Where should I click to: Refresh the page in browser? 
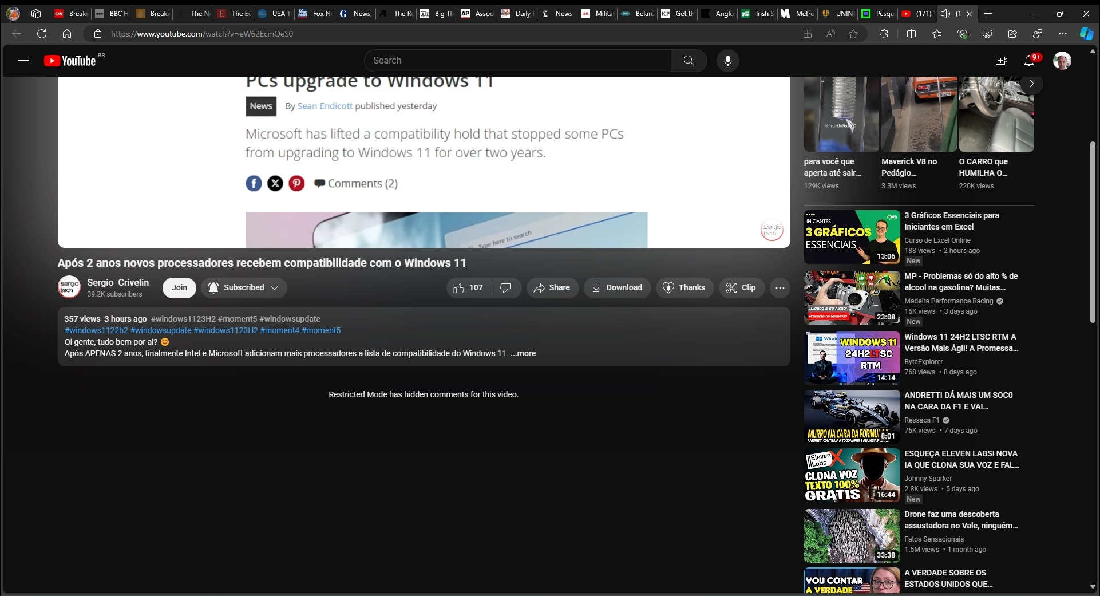pyautogui.click(x=42, y=34)
